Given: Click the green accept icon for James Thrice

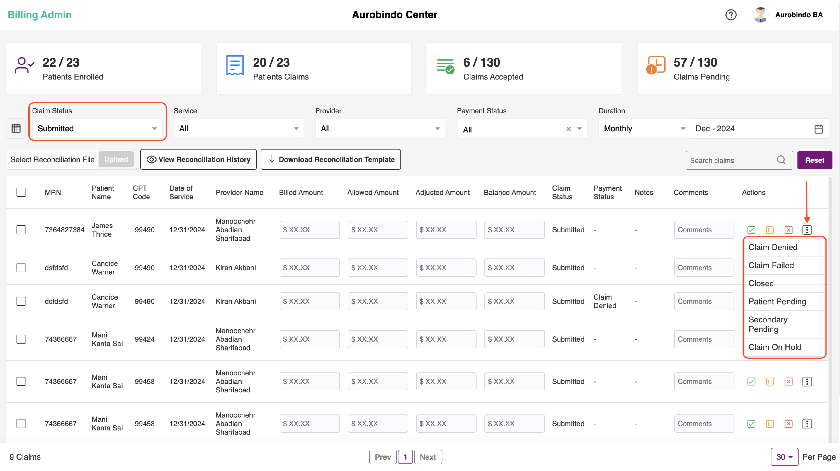Looking at the screenshot, I should 751,230.
